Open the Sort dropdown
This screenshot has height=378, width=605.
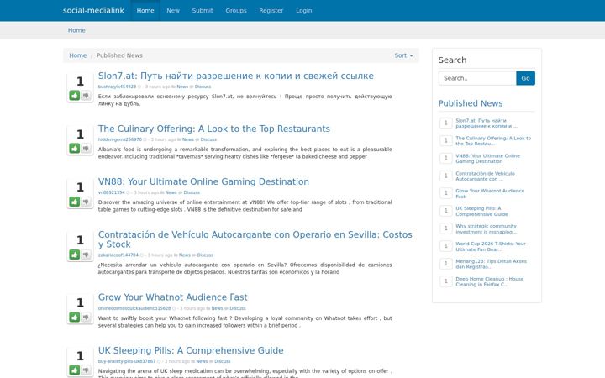point(403,55)
